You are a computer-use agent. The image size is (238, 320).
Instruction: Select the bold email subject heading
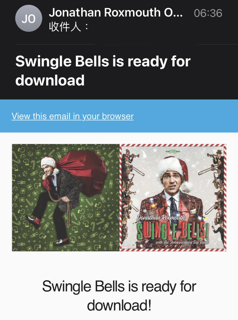pyautogui.click(x=103, y=71)
